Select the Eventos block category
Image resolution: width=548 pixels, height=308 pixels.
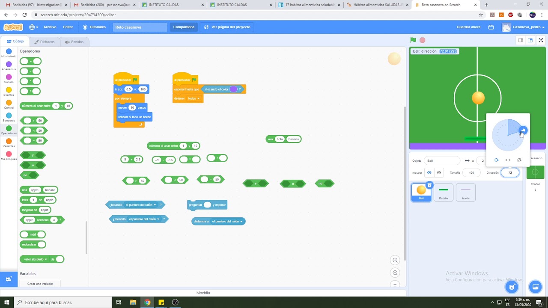pyautogui.click(x=9, y=92)
